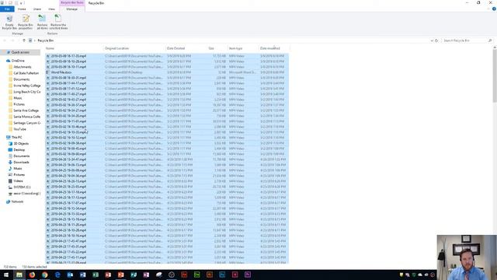Click the Up one level arrow
Viewport: 497px width, 280px height.
pos(24,40)
